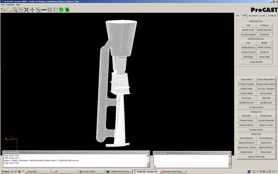
Task: Select the green-framed box zoom icon
Action: tap(21, 10)
